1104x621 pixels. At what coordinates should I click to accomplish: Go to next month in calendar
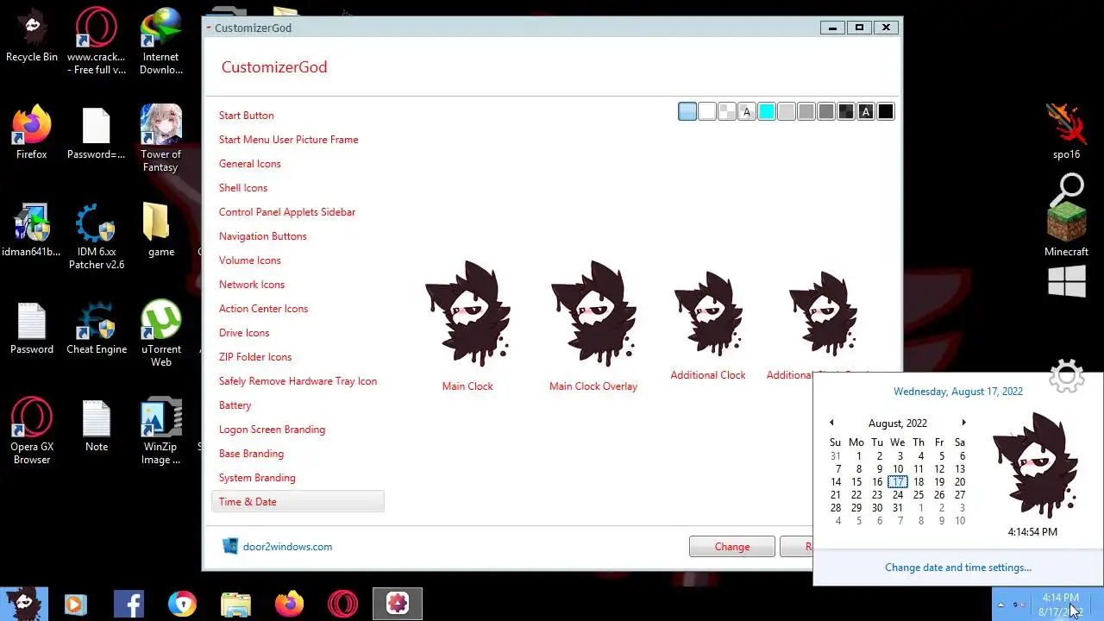click(963, 423)
